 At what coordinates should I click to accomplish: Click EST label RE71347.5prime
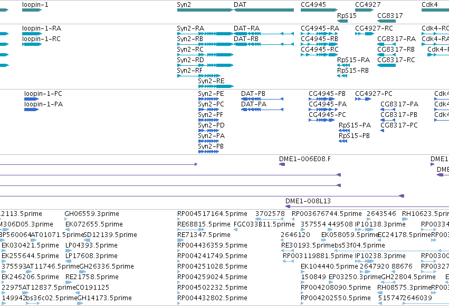pyautogui.click(x=204, y=235)
